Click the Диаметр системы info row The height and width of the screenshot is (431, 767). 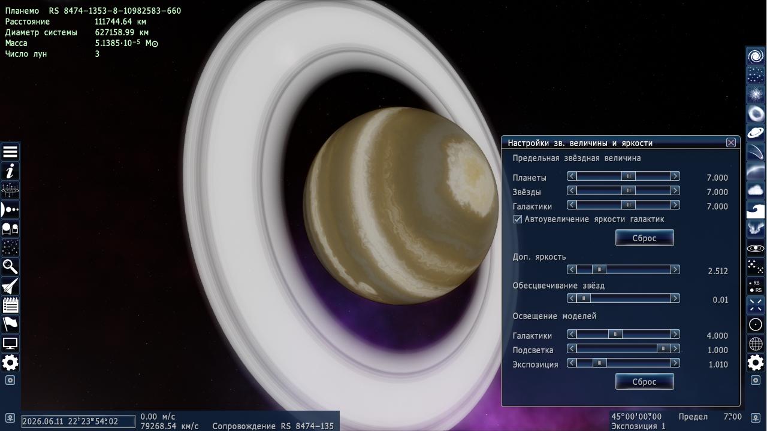[x=77, y=32]
